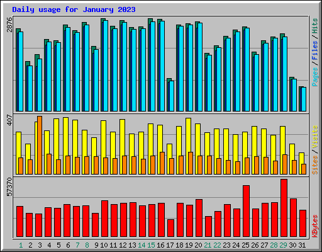Click day label '3' on the x-axis
This screenshot has width=322, height=252.
[x=40, y=245]
